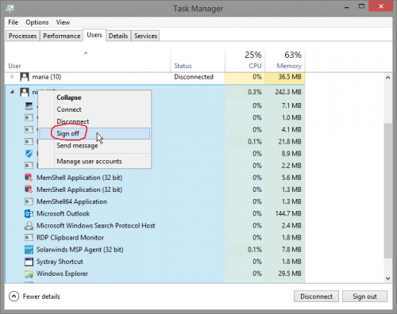Viewport: 397px width, 314px height.
Task: Click the MemShell64 Application icon
Action: coord(29,201)
